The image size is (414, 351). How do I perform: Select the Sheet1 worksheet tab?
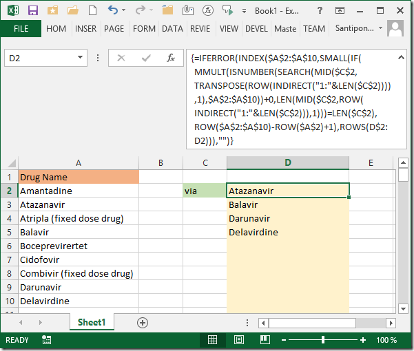[92, 322]
